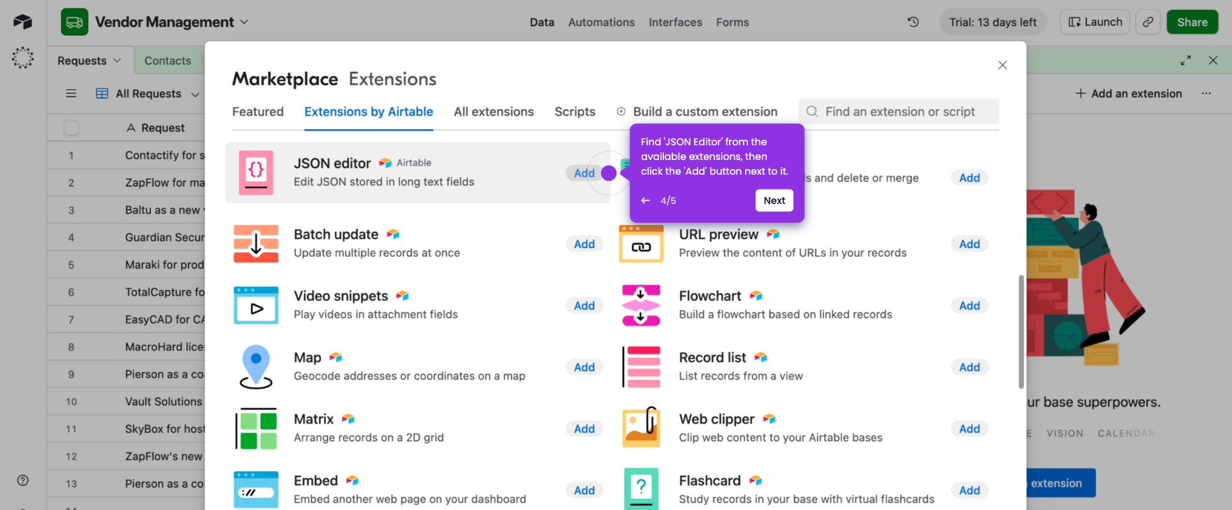Screen dimensions: 1232x510
Task: Click the Flashcard extension icon
Action: [641, 488]
